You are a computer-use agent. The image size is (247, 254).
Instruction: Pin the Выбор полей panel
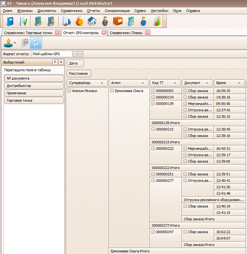tap(55, 62)
